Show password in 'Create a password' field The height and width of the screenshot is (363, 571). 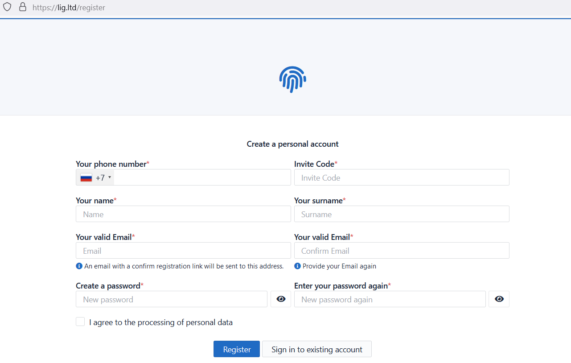281,299
